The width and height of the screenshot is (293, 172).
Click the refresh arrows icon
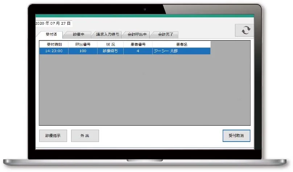[245, 30]
